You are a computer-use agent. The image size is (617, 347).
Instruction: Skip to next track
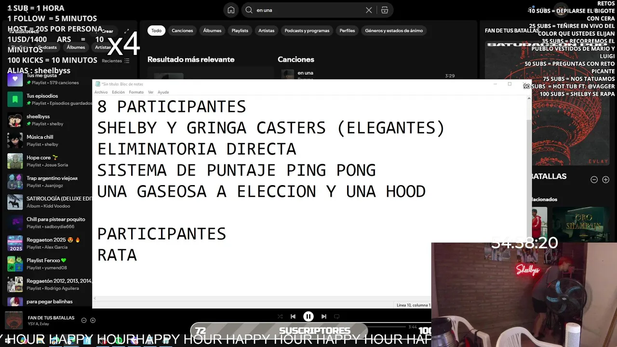click(324, 317)
